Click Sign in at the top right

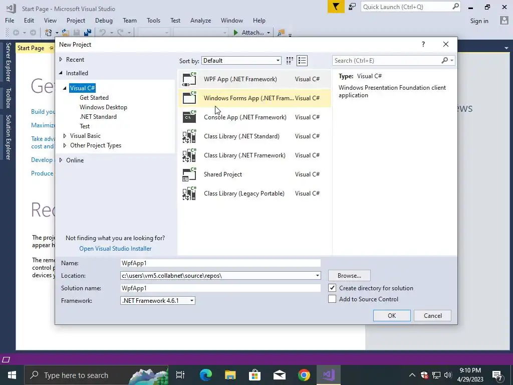tap(479, 21)
